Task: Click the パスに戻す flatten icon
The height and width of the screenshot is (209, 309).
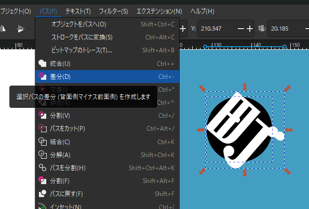Action: [x=42, y=193]
